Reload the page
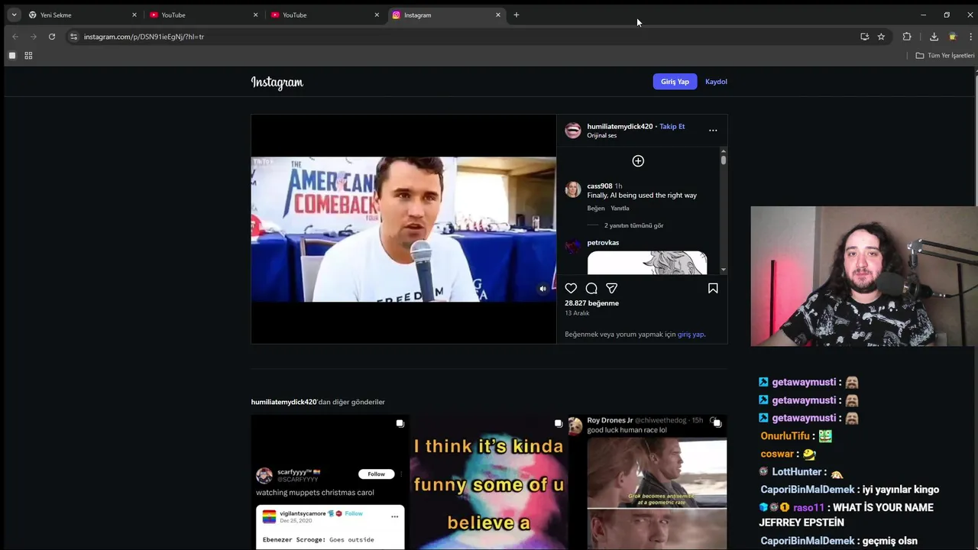The image size is (978, 550). click(x=52, y=37)
